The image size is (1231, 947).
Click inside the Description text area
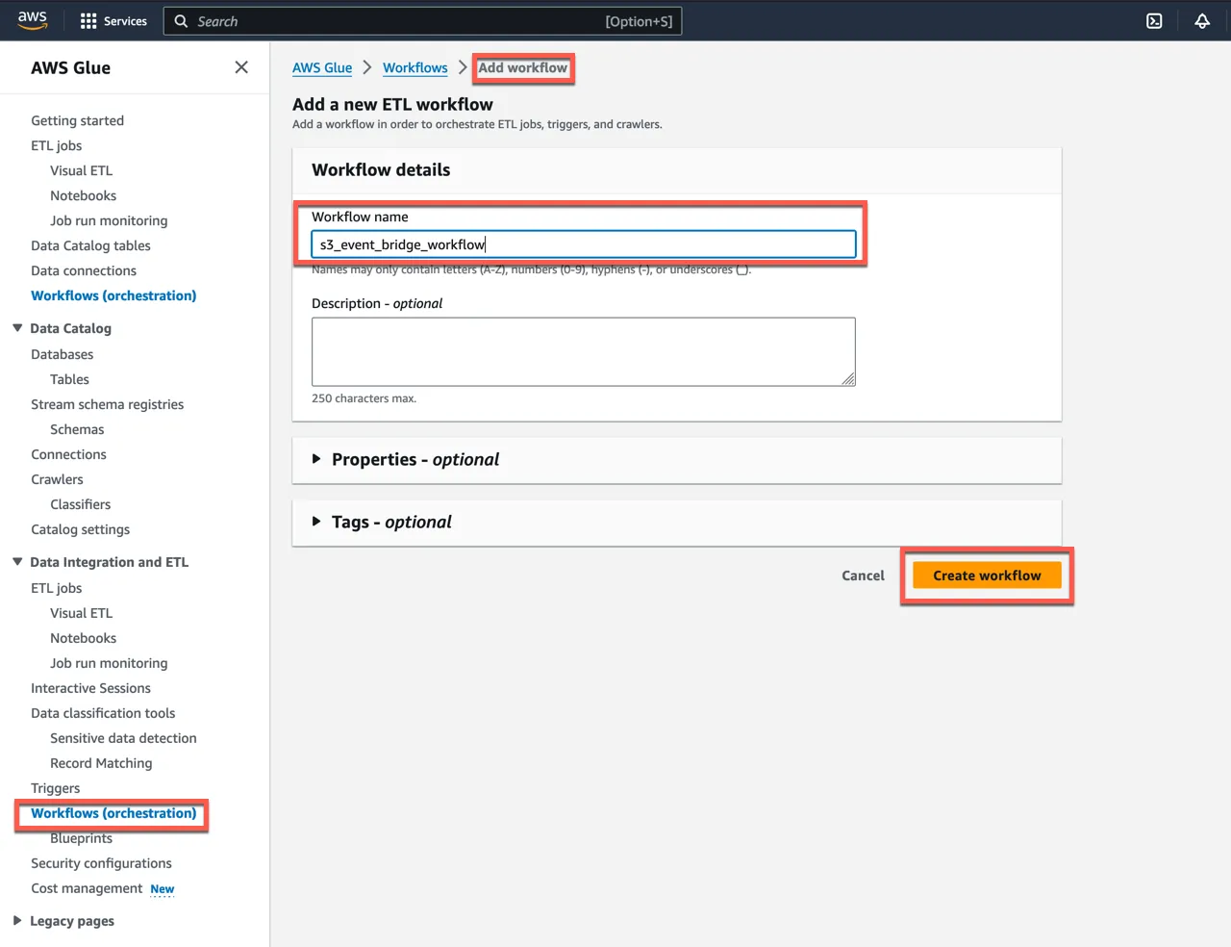[x=583, y=351]
